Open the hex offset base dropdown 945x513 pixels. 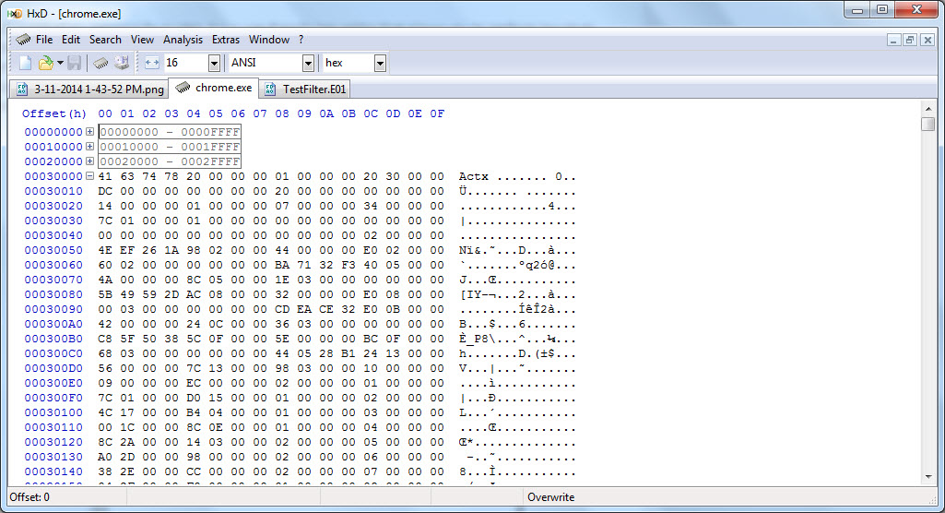[x=380, y=63]
